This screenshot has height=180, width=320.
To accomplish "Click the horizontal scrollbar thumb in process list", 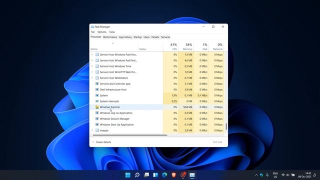I will pos(130,135).
